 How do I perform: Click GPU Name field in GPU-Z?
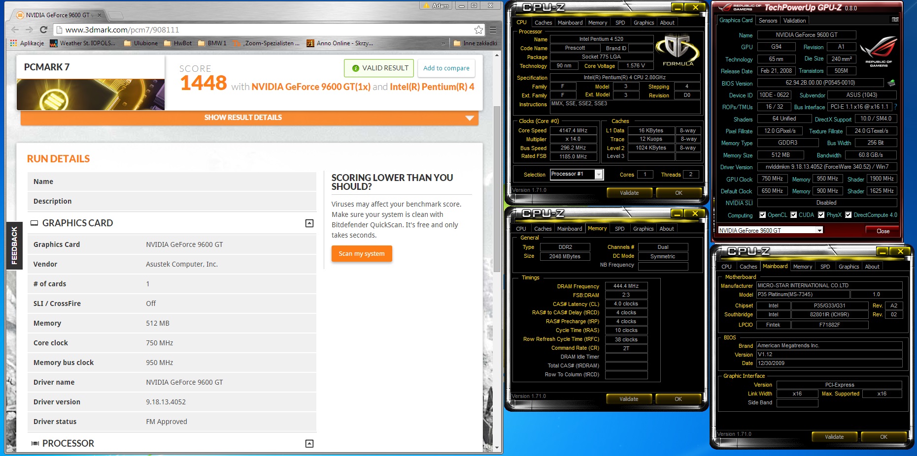coord(806,35)
